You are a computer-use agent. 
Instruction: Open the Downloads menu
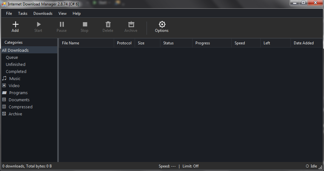pyautogui.click(x=43, y=14)
